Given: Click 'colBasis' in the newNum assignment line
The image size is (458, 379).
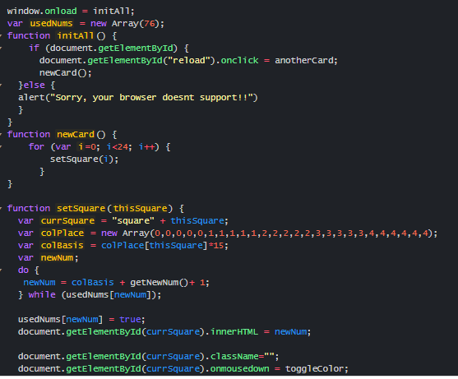Looking at the screenshot, I should point(93,282).
